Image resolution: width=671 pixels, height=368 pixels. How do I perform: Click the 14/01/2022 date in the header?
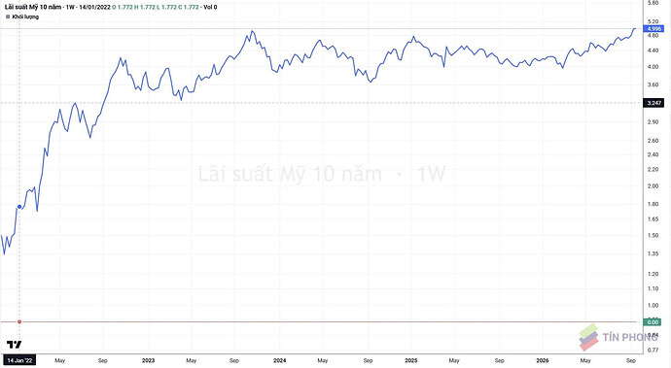click(x=94, y=7)
